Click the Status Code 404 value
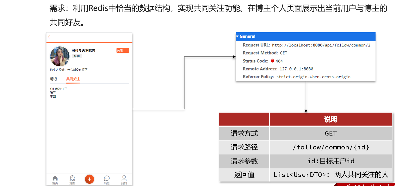The height and width of the screenshot is (186, 395). click(279, 61)
